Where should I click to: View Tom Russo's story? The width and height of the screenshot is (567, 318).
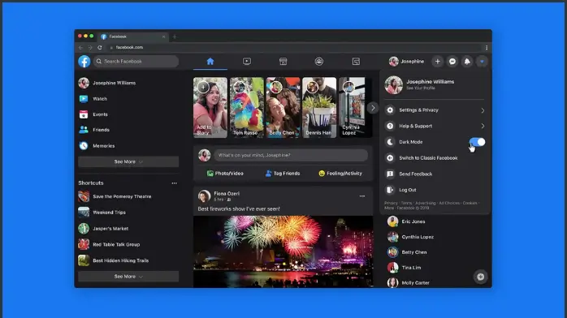pyautogui.click(x=247, y=107)
